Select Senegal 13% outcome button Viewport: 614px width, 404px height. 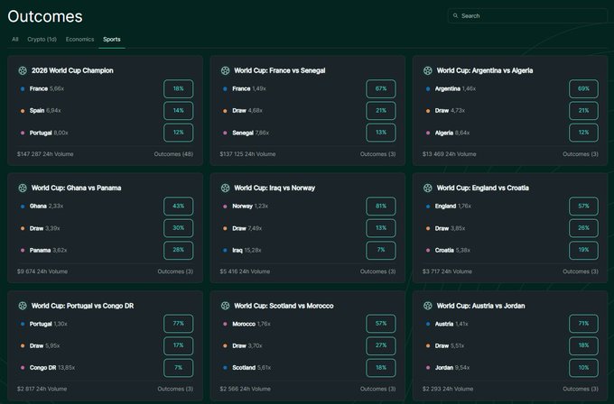(x=381, y=133)
